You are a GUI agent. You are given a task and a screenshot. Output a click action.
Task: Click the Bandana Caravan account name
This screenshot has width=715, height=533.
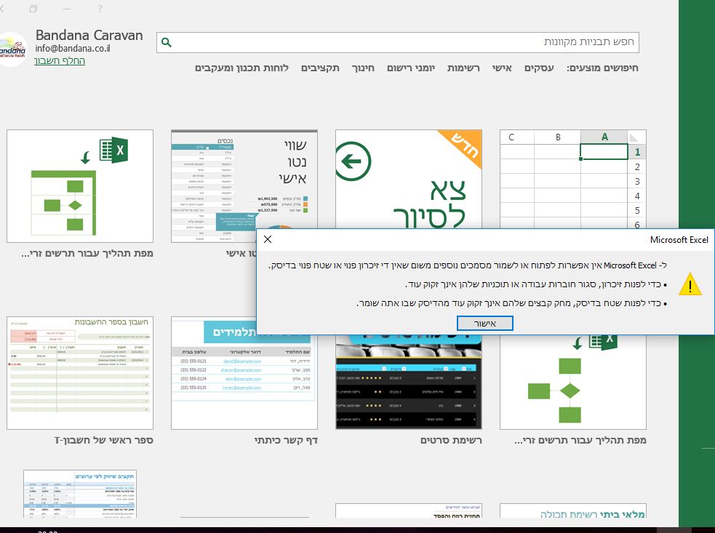coord(89,35)
